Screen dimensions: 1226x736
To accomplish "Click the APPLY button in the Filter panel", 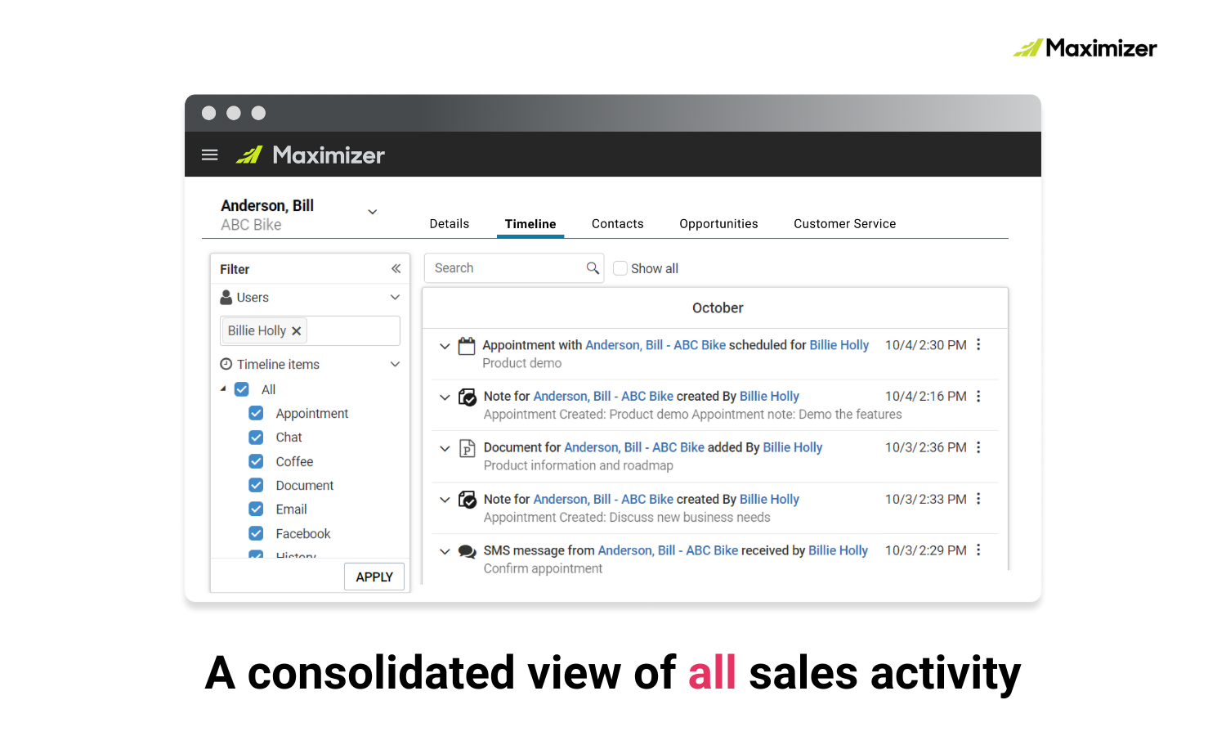I will pos(374,577).
